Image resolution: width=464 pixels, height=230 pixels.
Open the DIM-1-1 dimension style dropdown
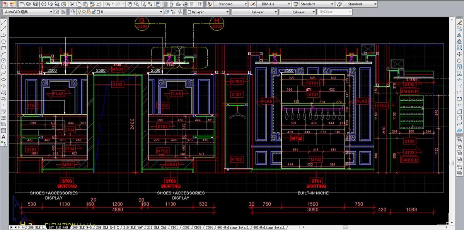pos(289,4)
